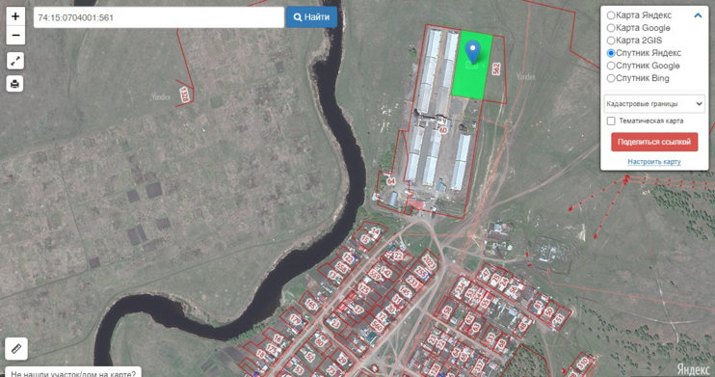Click the magnifier Найти search button

tap(311, 17)
